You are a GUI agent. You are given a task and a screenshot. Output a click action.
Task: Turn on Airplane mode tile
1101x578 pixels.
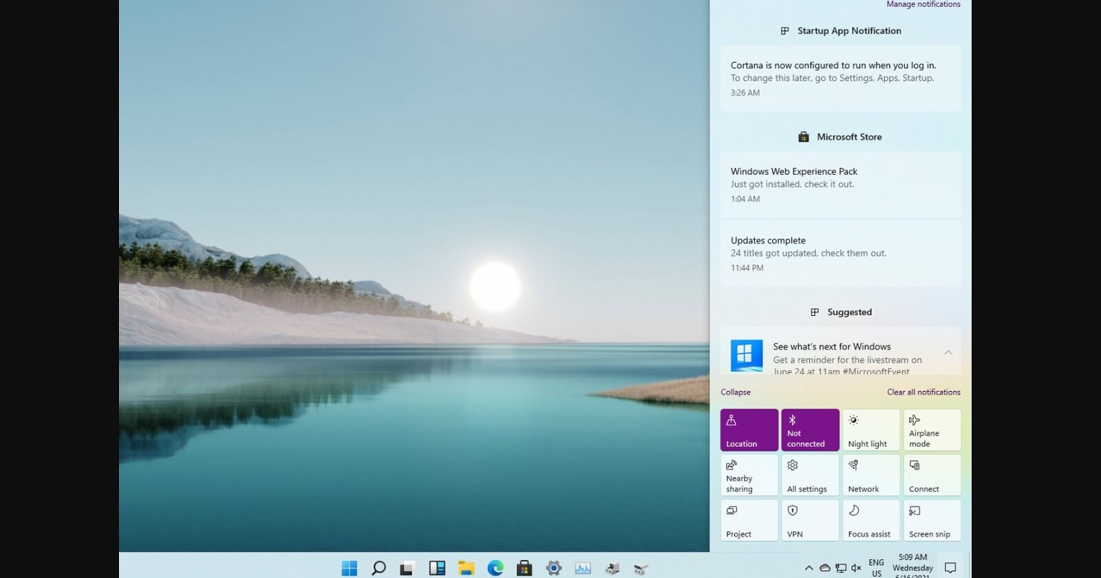point(932,430)
